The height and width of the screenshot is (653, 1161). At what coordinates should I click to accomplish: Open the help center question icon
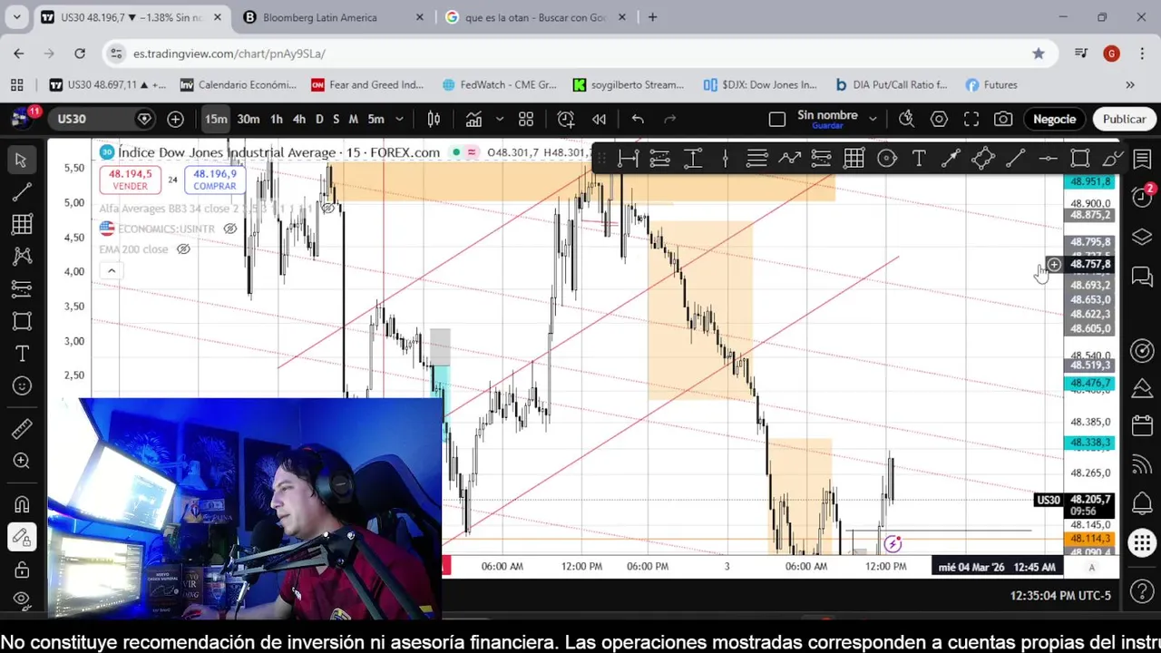coord(1142,592)
